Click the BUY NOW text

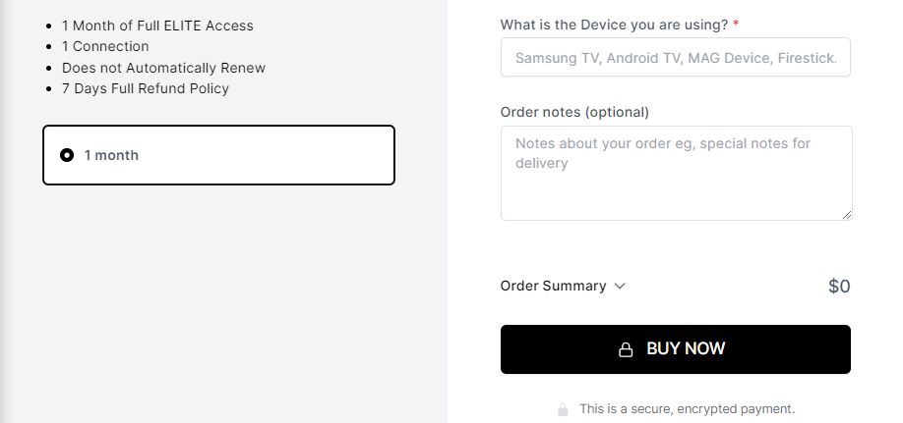pos(686,348)
